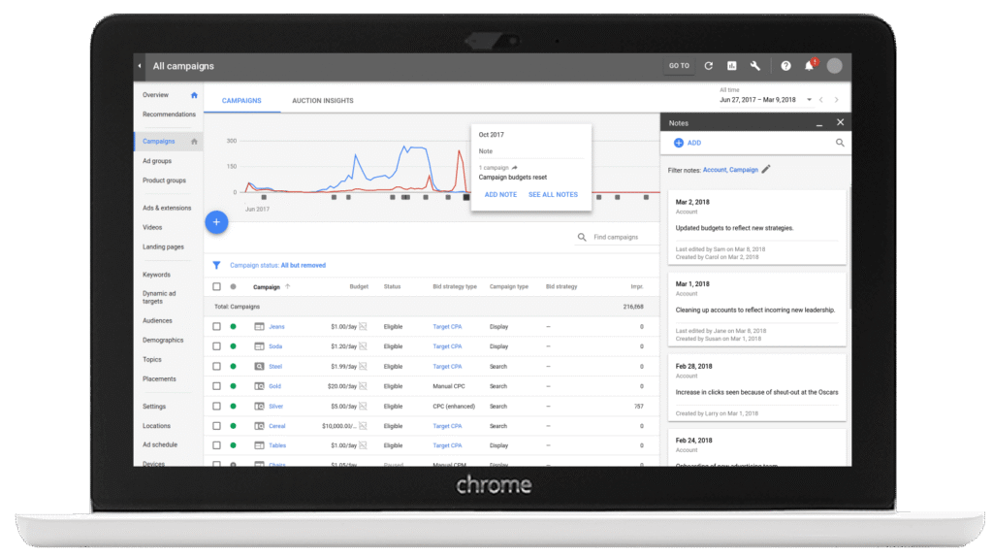Click SEE ALL NOTES in the popup
Image resolution: width=993 pixels, height=557 pixels.
click(553, 194)
